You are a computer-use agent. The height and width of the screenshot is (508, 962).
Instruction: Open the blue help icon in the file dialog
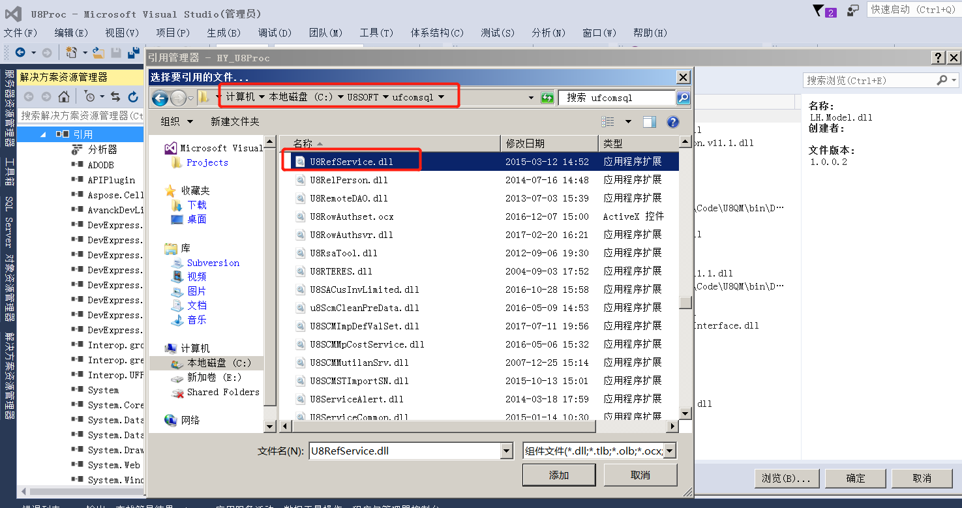pyautogui.click(x=673, y=122)
